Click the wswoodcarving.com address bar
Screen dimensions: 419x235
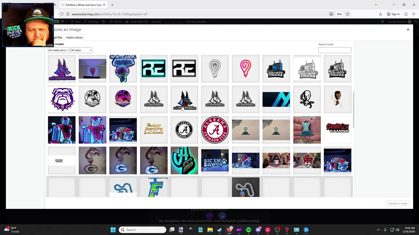[196, 14]
